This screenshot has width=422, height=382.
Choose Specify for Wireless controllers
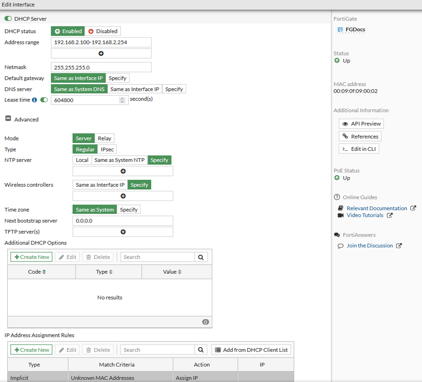[x=139, y=185]
